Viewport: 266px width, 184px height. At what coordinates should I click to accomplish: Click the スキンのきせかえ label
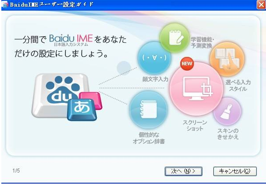(228, 134)
